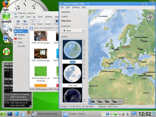Click London marker on the map
The width and height of the screenshot is (156, 117).
click(x=112, y=48)
